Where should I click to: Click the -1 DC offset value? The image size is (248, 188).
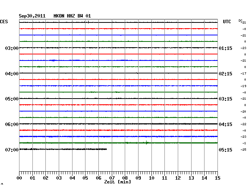[244, 143]
